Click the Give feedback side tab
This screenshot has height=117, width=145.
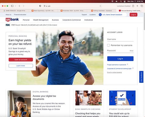[x=141, y=77]
